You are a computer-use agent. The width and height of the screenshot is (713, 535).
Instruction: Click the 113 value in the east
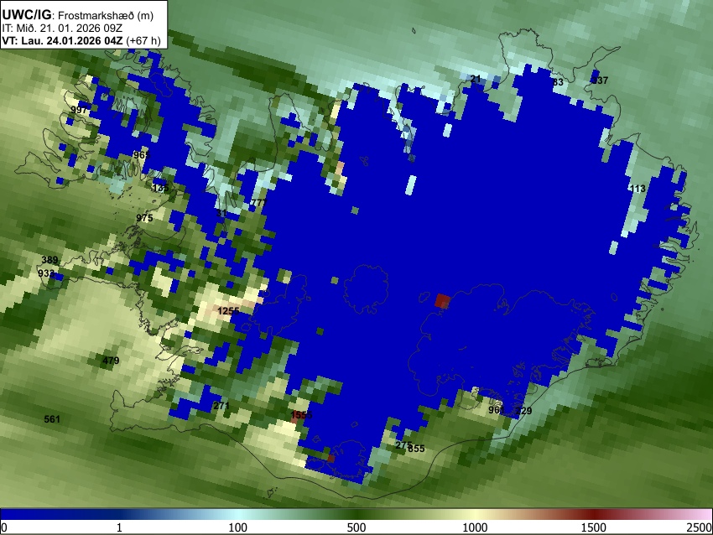638,189
